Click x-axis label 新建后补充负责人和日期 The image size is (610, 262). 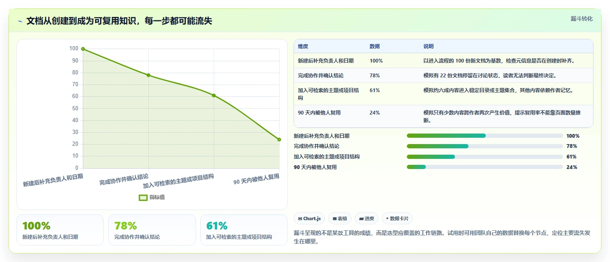pyautogui.click(x=53, y=180)
